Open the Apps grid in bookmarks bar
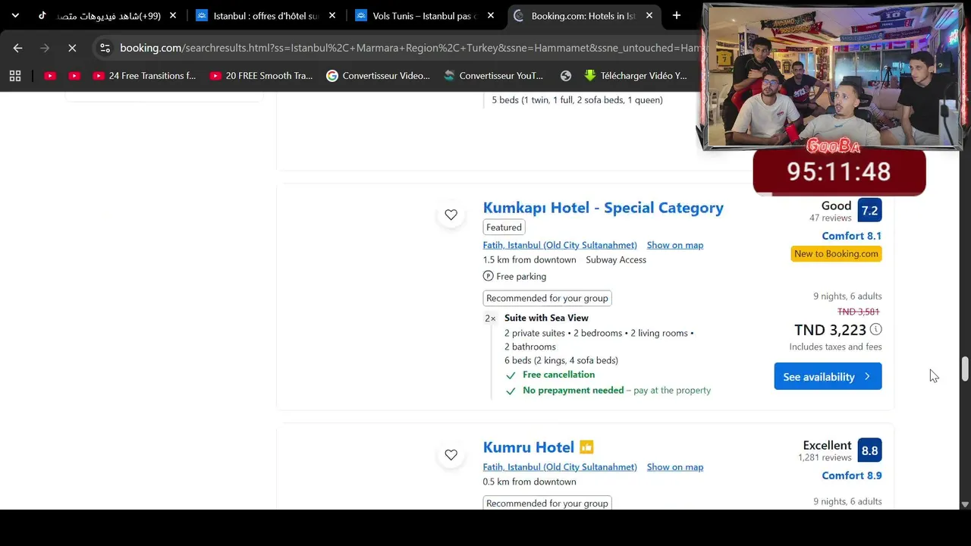This screenshot has height=546, width=971. pyautogui.click(x=15, y=76)
